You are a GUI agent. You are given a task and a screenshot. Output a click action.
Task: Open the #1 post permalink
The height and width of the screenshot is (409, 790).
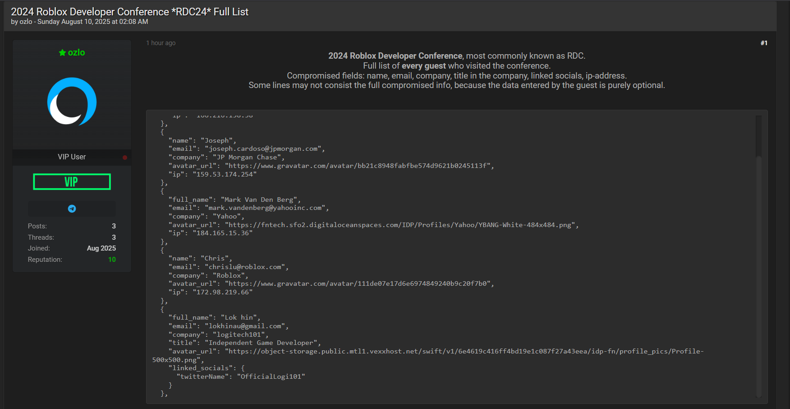pos(763,43)
